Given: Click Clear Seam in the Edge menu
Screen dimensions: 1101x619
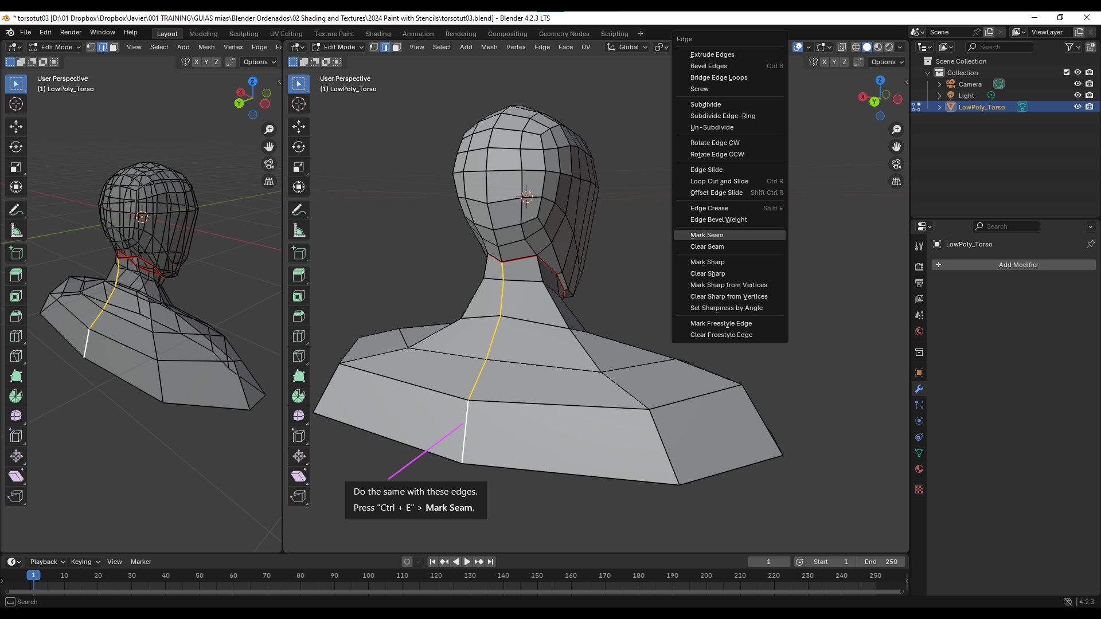Looking at the screenshot, I should [x=729, y=246].
